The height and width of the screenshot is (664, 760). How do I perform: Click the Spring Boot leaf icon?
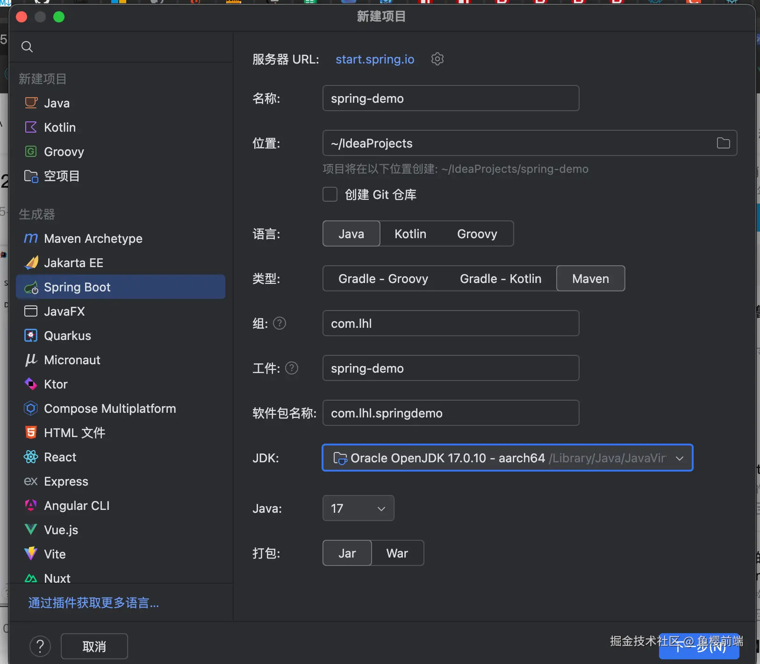coord(31,287)
